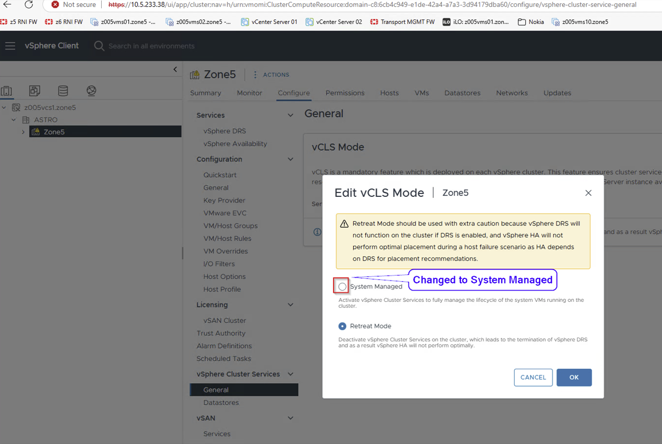Click the Not secure warning icon
The image size is (662, 444).
point(55,4)
